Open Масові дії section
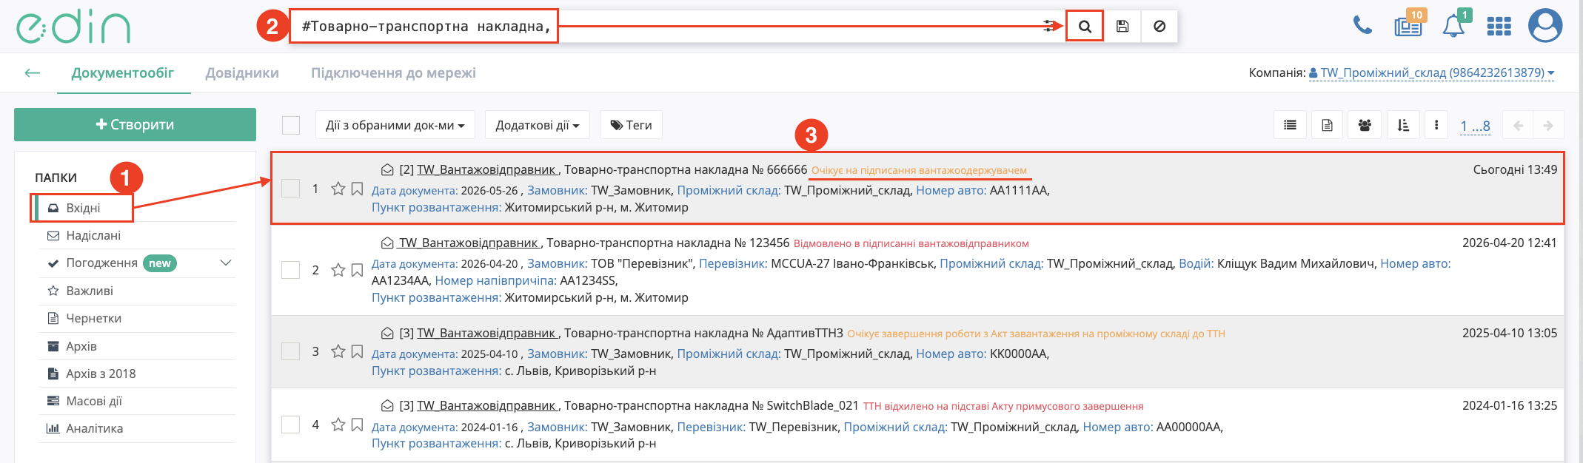The width and height of the screenshot is (1583, 463). coord(94,401)
